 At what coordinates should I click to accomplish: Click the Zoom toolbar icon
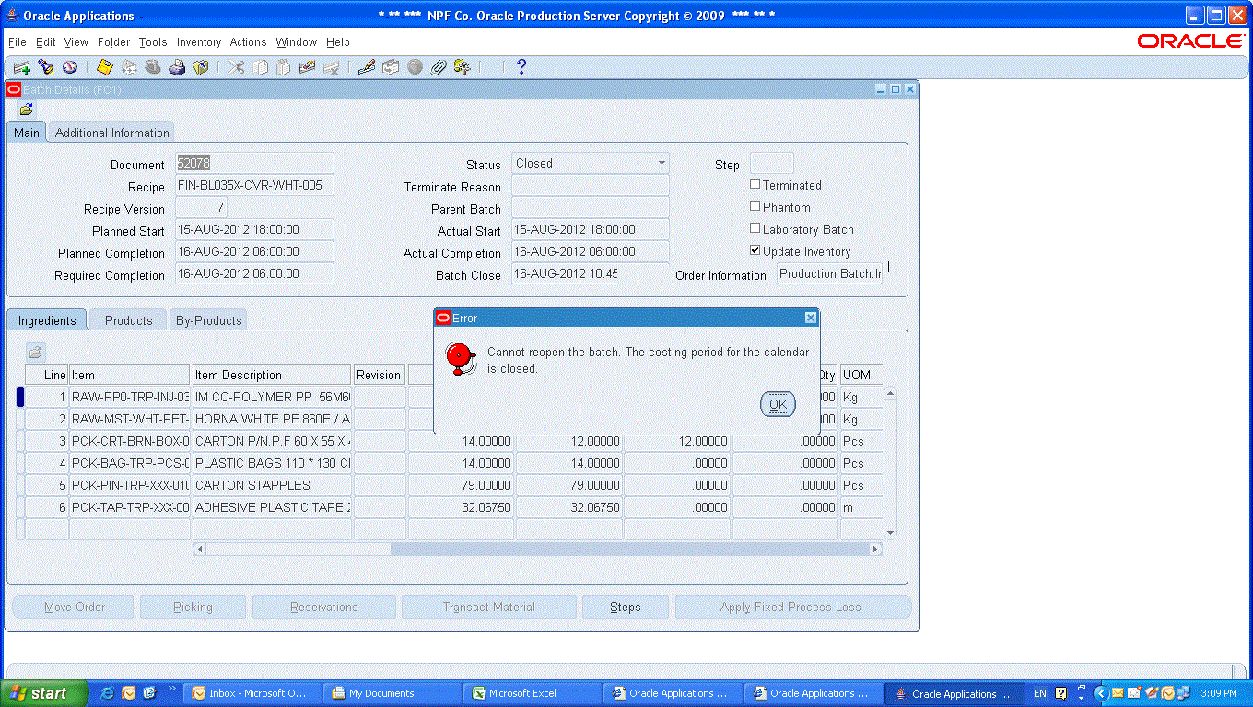pos(391,67)
